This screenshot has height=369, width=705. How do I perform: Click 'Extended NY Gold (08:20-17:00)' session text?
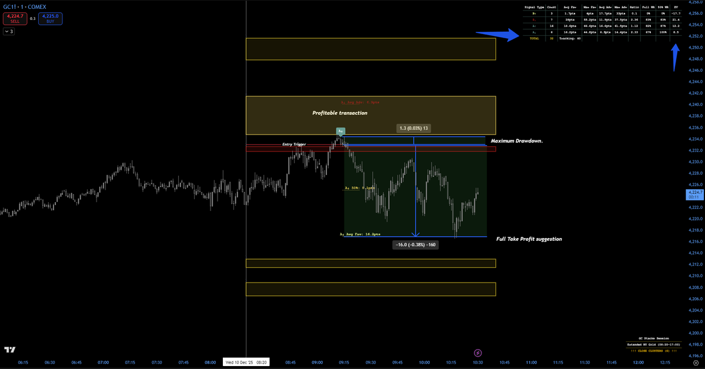click(x=654, y=345)
